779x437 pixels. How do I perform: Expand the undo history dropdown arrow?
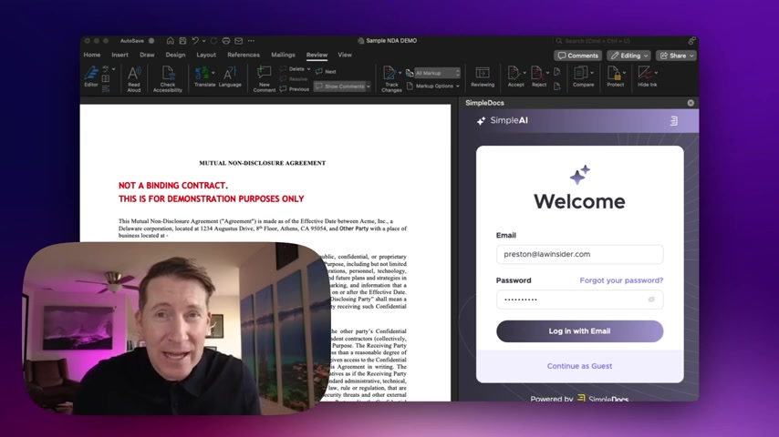[203, 41]
